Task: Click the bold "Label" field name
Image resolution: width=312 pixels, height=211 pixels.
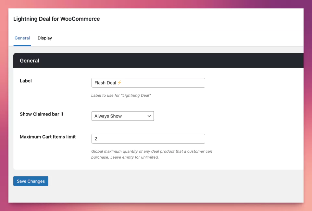Action: pos(26,81)
